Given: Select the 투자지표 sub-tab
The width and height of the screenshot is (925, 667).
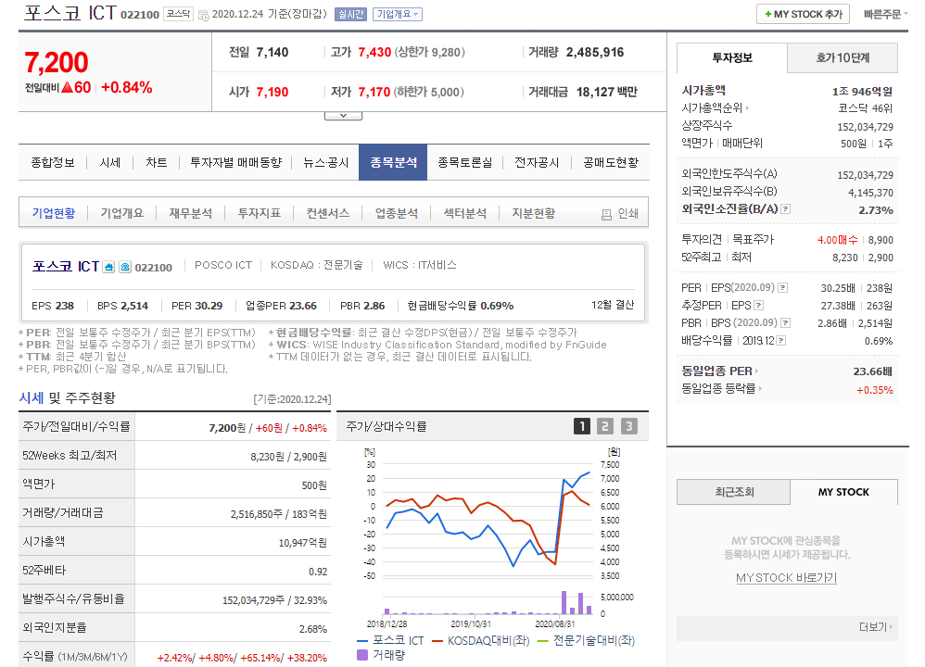Looking at the screenshot, I should [259, 213].
